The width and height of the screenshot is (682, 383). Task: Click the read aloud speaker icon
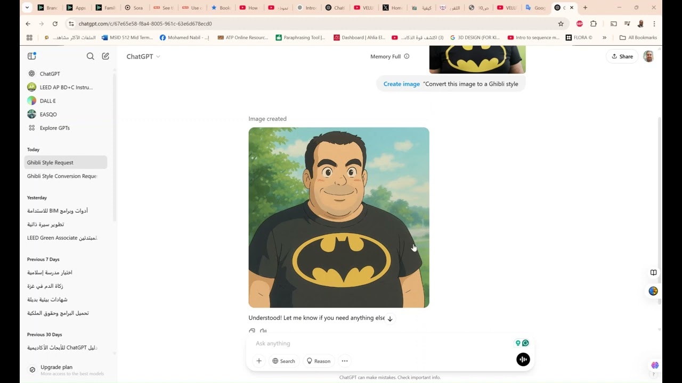(263, 331)
